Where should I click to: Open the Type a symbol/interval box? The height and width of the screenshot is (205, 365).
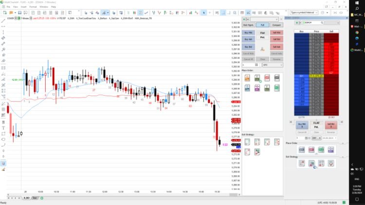(x=304, y=13)
